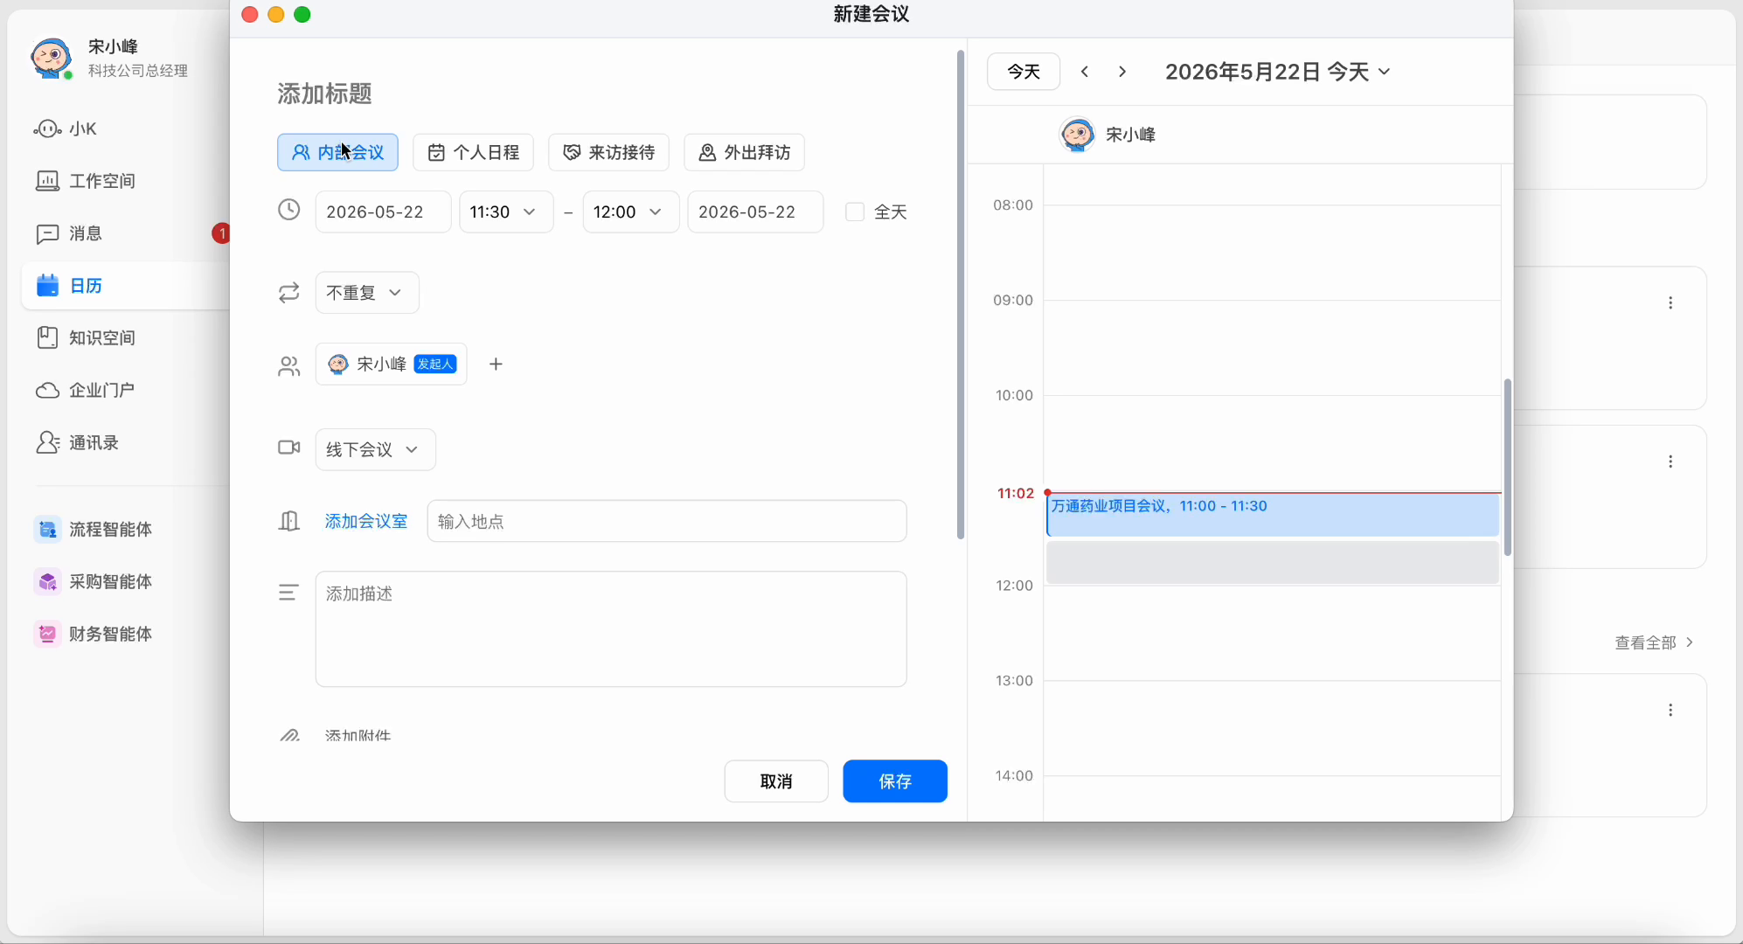The width and height of the screenshot is (1743, 944).
Task: Open the 小K assistant in sidebar
Action: click(x=66, y=129)
